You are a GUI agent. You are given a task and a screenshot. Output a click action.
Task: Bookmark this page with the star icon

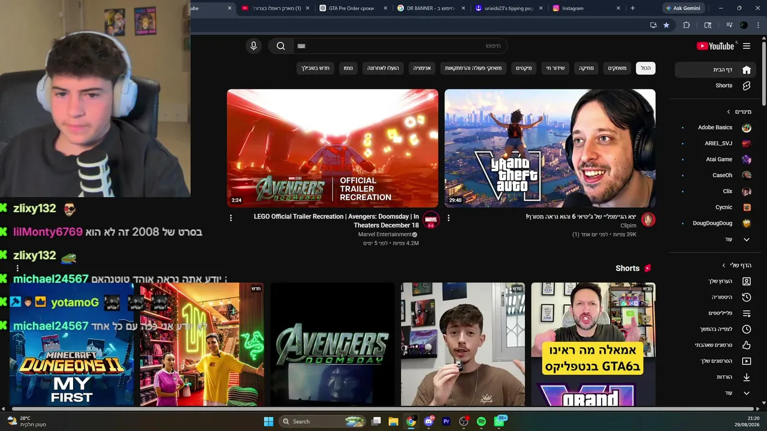pos(666,25)
